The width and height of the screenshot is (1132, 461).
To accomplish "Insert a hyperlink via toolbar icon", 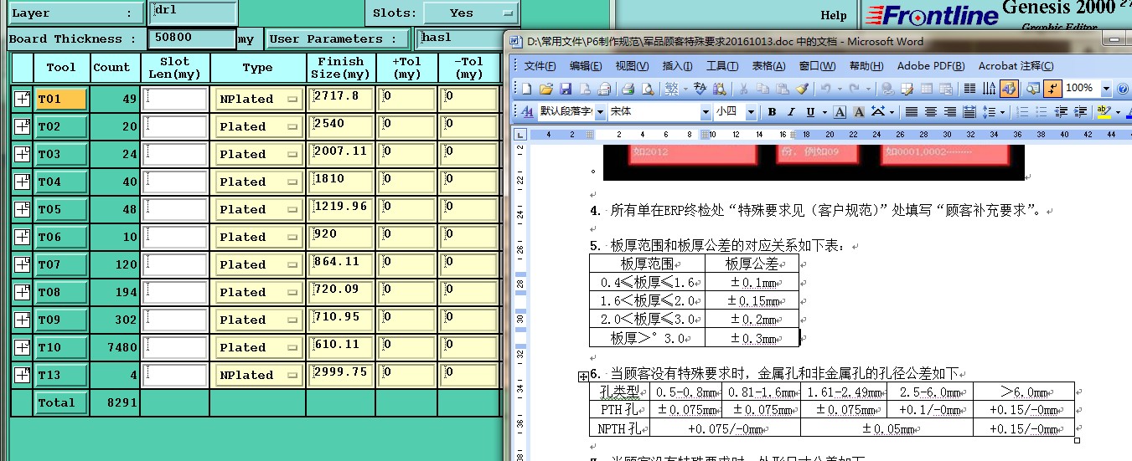I will point(888,88).
